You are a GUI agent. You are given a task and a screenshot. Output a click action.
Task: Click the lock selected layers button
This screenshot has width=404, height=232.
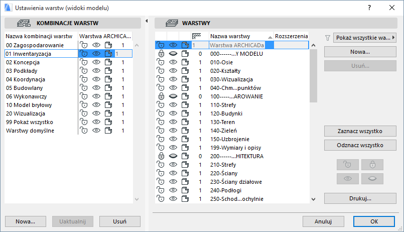coord(372,165)
